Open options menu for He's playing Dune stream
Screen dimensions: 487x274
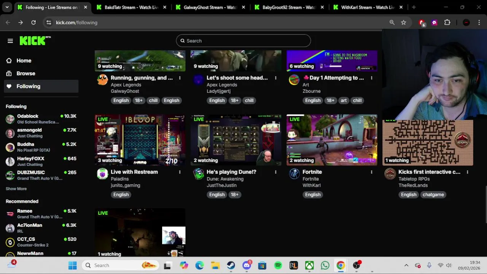point(275,172)
